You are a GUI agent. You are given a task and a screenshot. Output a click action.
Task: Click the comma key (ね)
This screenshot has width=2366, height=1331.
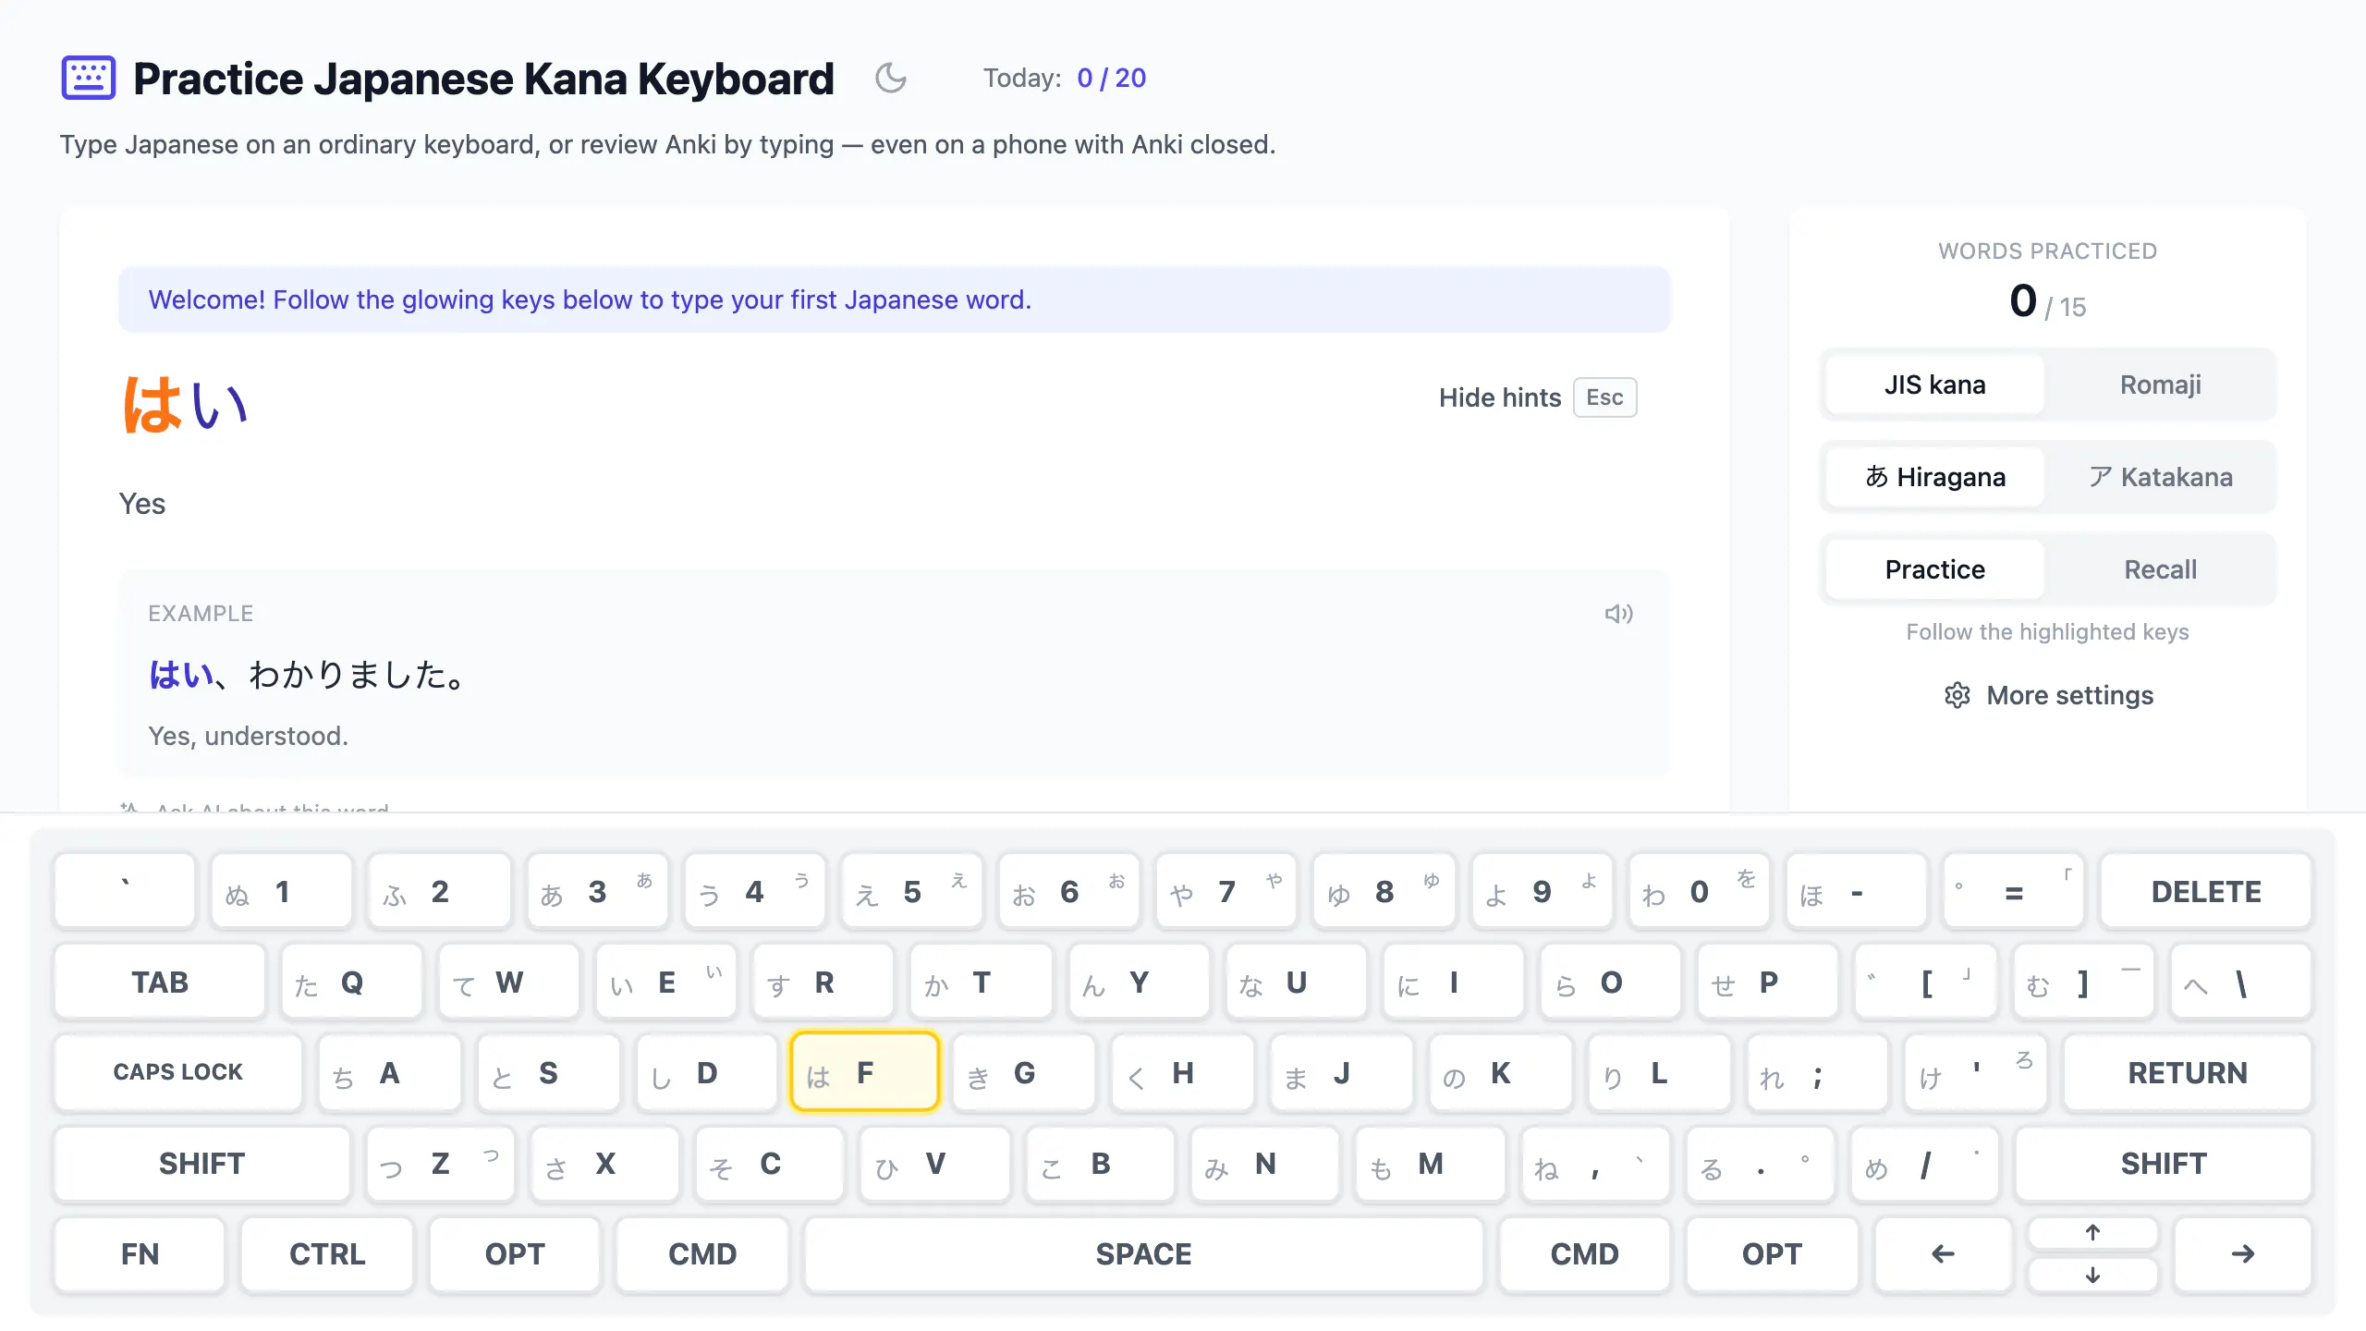click(1594, 1164)
